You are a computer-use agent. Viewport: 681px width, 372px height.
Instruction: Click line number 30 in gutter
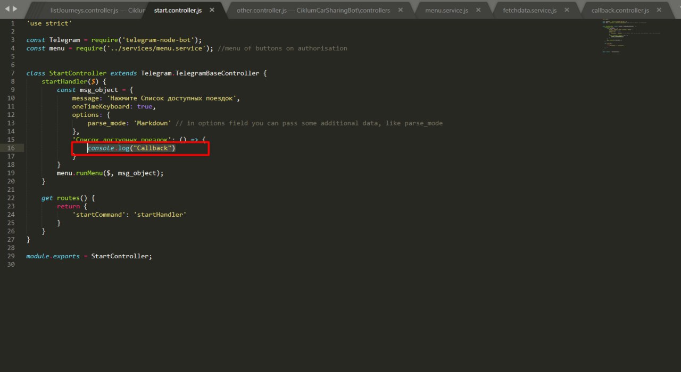click(x=11, y=264)
